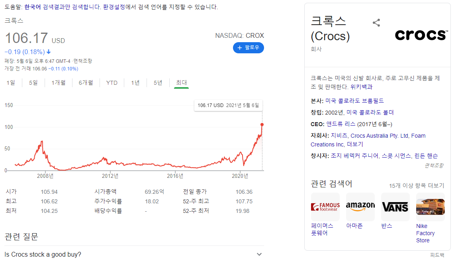Click the 면책조항 link in the knowledge panel
Image resolution: width=452 pixels, height=263 pixels.
click(x=434, y=166)
